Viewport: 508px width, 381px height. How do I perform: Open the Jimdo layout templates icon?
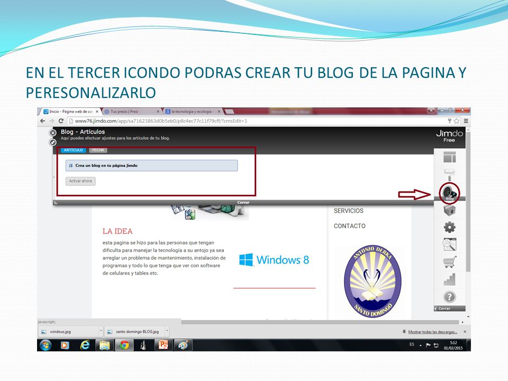click(x=449, y=157)
